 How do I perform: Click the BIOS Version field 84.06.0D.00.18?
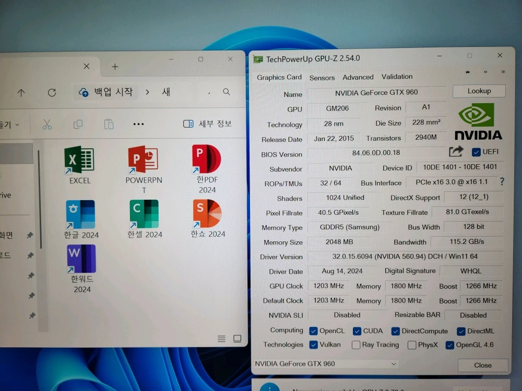click(376, 153)
